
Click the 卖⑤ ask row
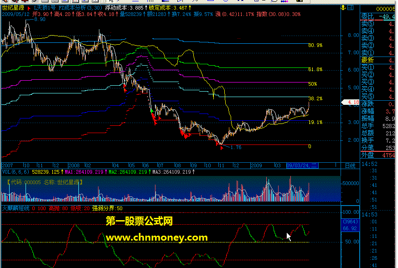point(378,24)
